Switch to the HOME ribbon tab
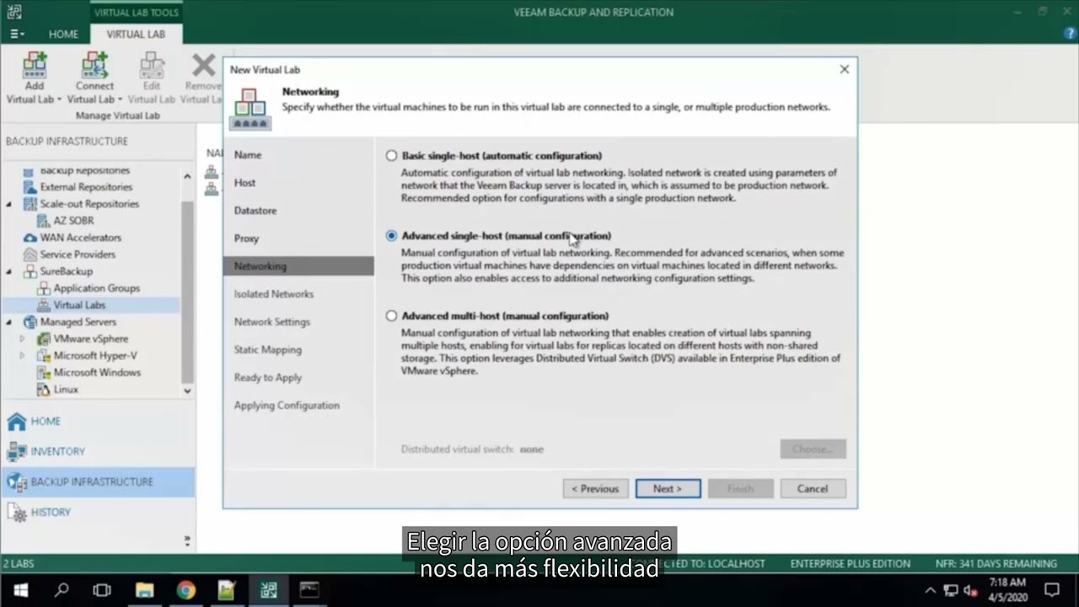Viewport: 1079px width, 607px height. click(63, 34)
